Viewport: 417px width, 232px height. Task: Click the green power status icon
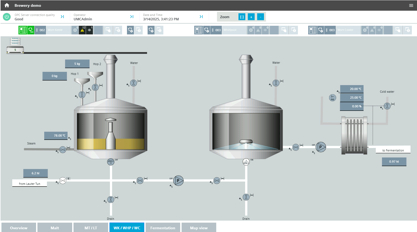7,17
